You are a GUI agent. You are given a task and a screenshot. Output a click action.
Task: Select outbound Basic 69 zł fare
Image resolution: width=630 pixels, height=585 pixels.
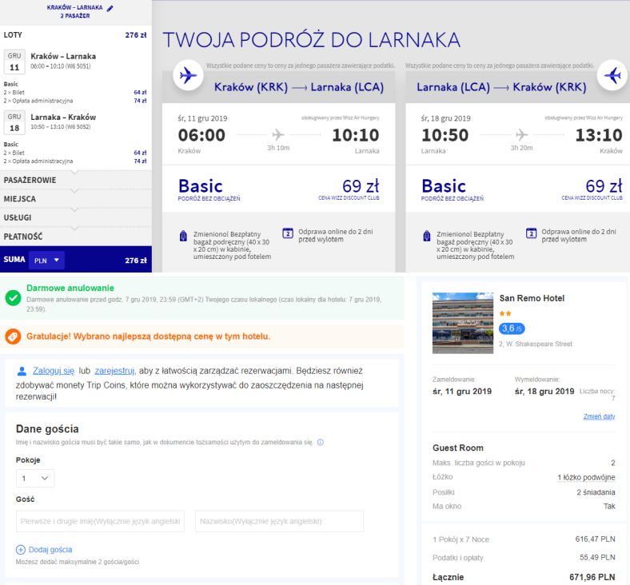(x=278, y=189)
